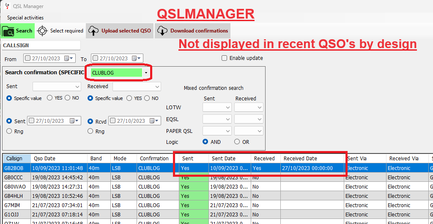
Task: Open the To date calendar picker
Action: pyautogui.click(x=136, y=58)
